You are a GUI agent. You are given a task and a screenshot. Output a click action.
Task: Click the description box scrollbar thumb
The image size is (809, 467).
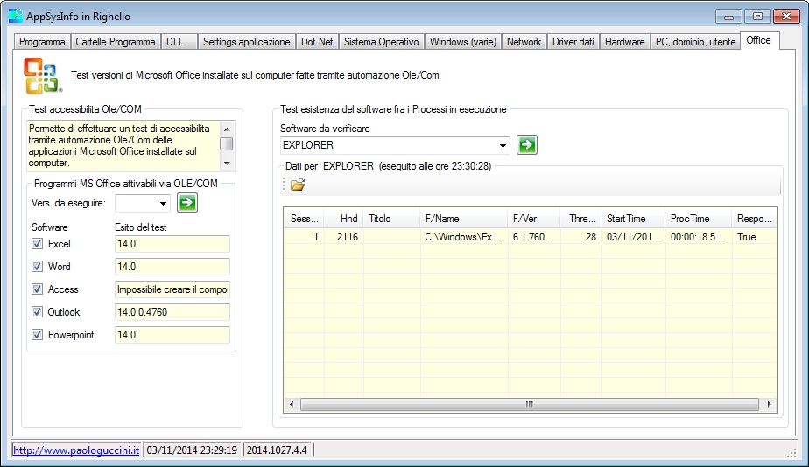tap(227, 143)
